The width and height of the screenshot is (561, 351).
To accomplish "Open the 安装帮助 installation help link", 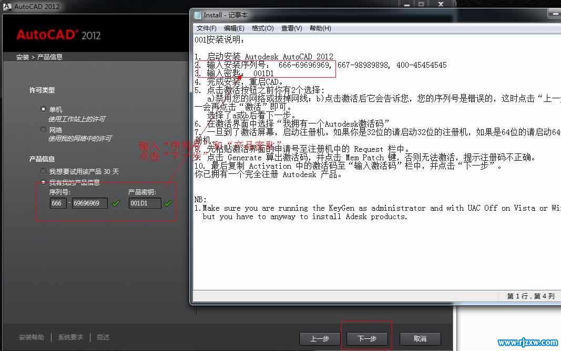I will 31,337.
